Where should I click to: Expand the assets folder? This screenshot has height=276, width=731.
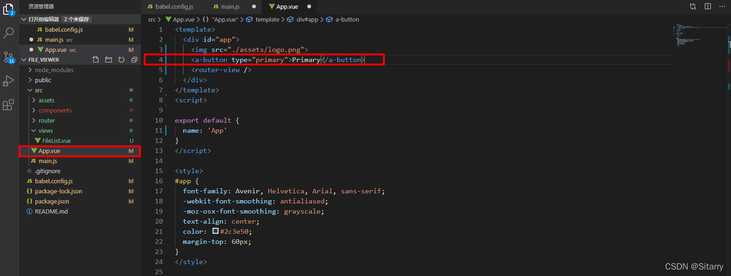coord(80,100)
